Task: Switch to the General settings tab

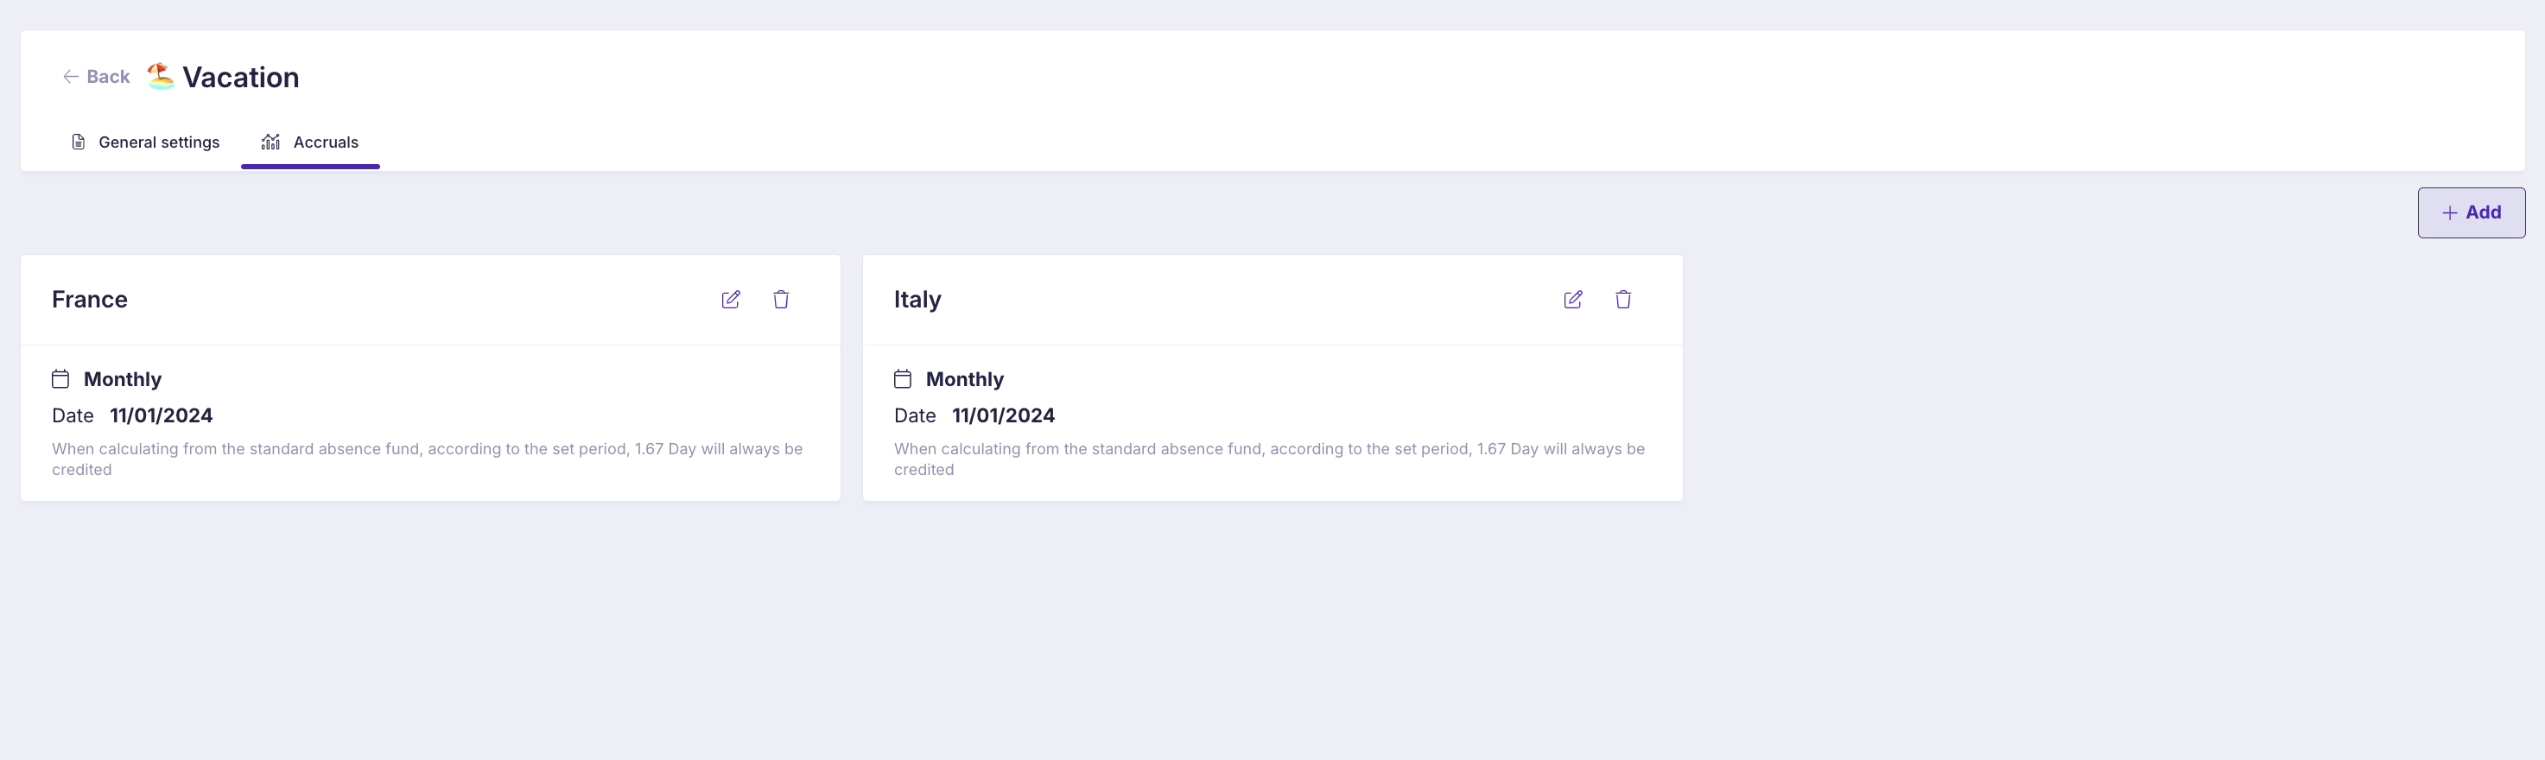Action: [x=145, y=142]
